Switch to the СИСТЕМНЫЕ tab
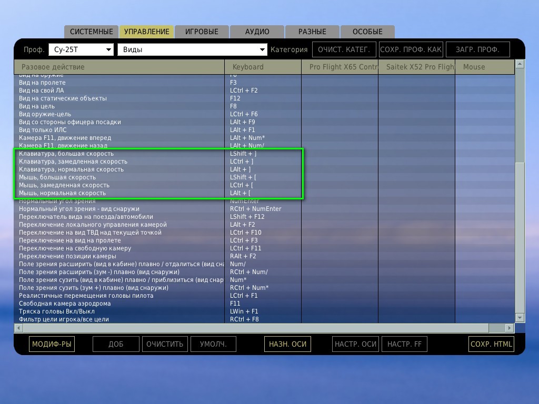539x404 pixels. coord(92,32)
